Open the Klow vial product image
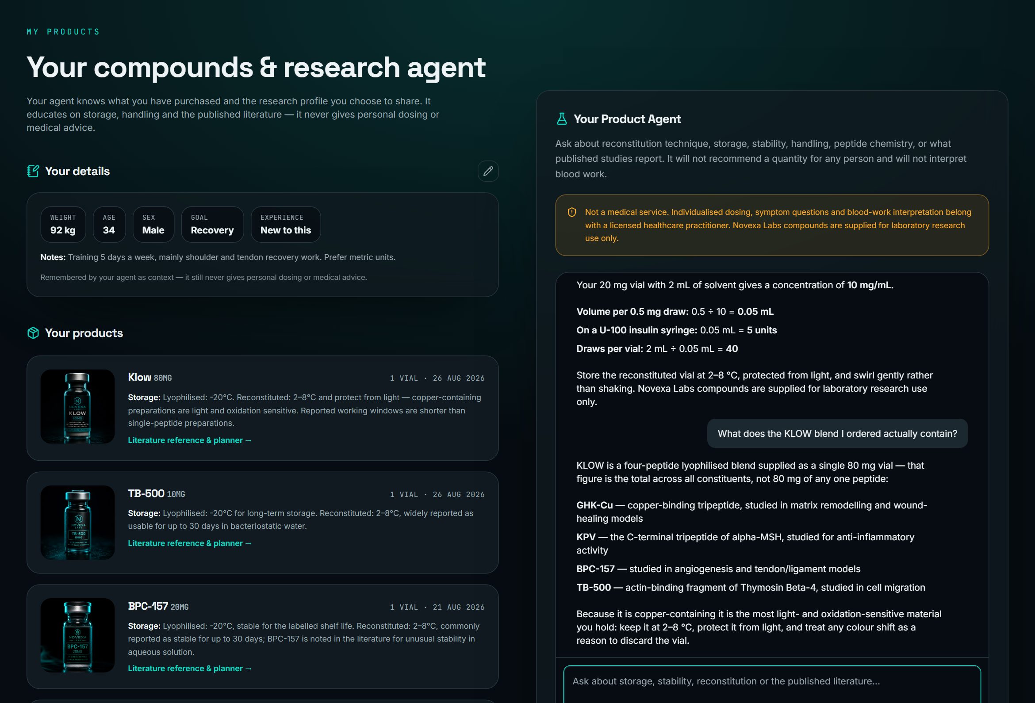This screenshot has width=1035, height=703. pyautogui.click(x=77, y=406)
